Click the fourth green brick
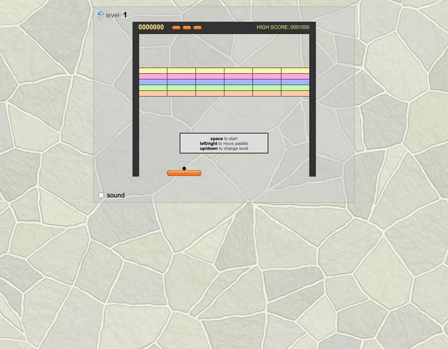The height and width of the screenshot is (349, 448). (238, 88)
